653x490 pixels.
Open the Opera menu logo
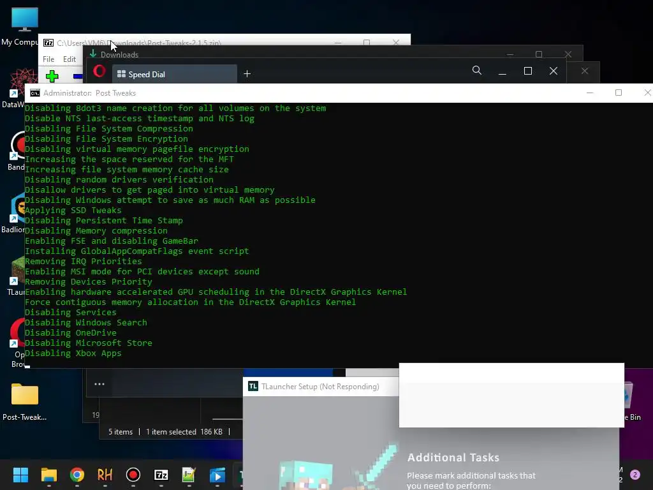[99, 71]
